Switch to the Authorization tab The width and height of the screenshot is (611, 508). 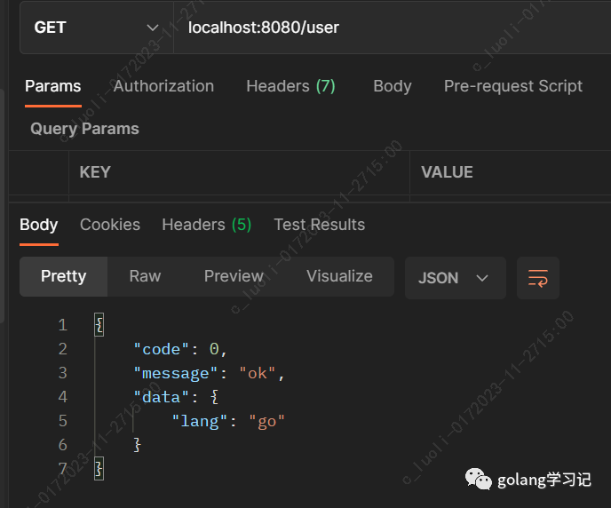pos(163,86)
